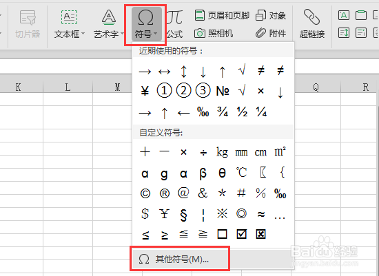Open the 文本框 text box dropdown
The image size is (379, 276).
pyautogui.click(x=70, y=24)
